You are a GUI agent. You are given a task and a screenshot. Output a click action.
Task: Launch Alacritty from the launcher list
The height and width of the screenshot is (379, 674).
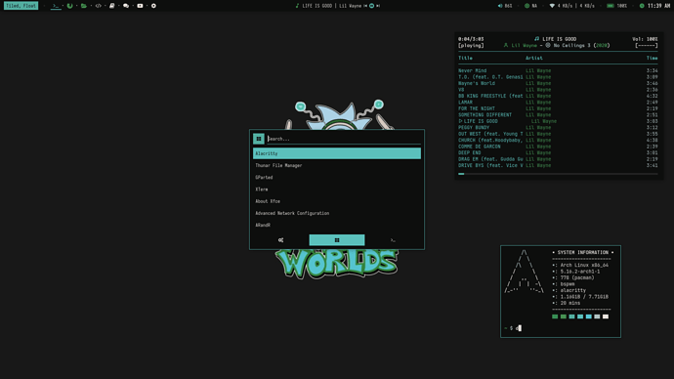[x=337, y=153]
